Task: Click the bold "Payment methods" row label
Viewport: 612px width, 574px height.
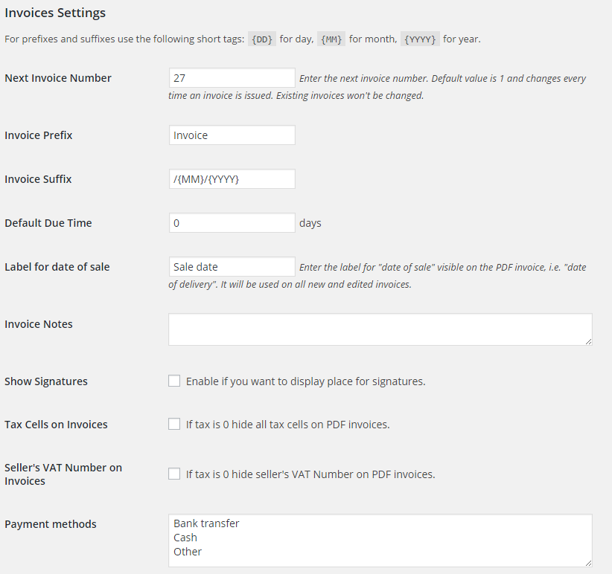Action: pos(51,524)
